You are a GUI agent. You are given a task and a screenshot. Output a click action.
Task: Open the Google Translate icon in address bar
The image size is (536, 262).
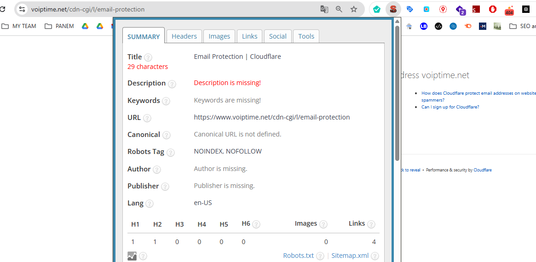point(324,9)
